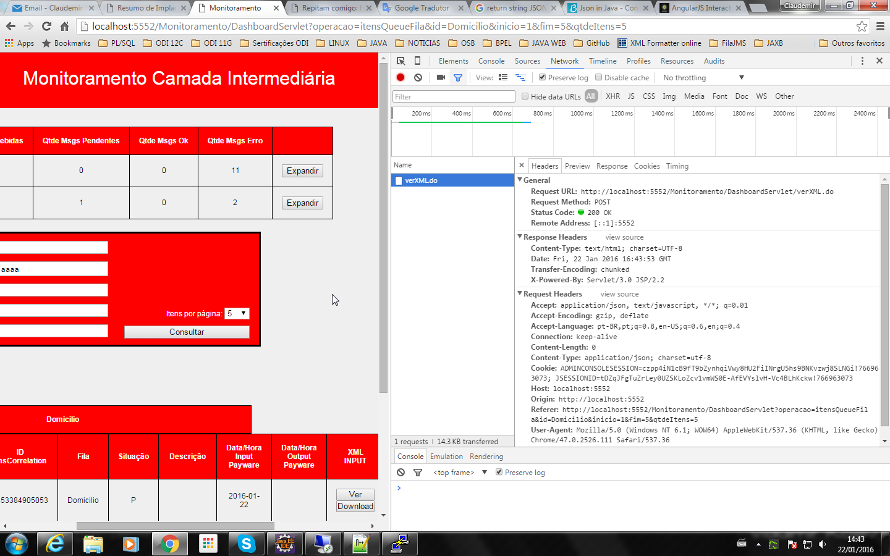Open the Response tab for verXML.do
This screenshot has height=556, width=890.
point(612,166)
